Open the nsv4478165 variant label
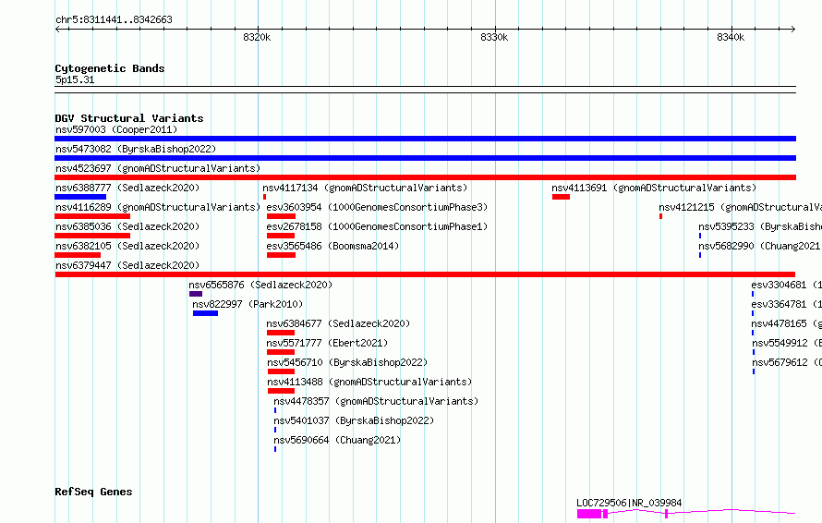The image size is (822, 523). click(x=786, y=323)
